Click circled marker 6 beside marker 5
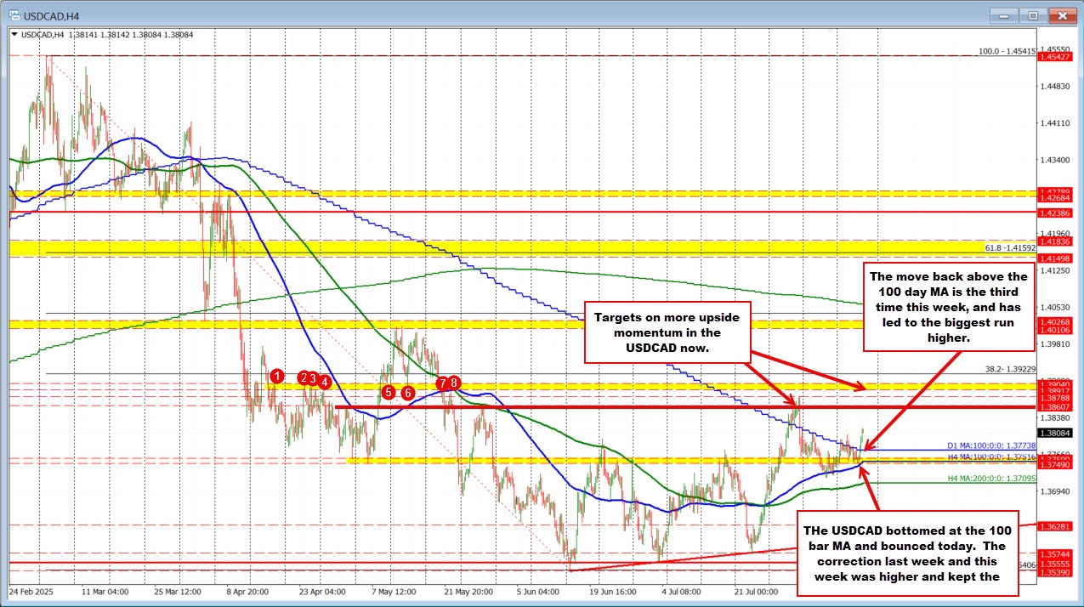 (x=408, y=393)
